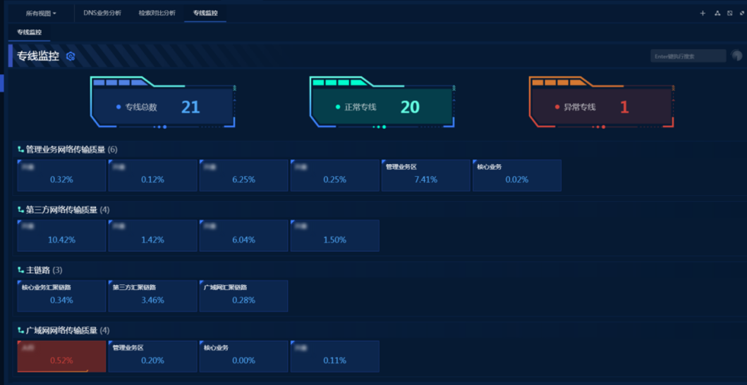
Task: Click the link icon beside 管理业务网络传输质量
Action: [x=20, y=149]
